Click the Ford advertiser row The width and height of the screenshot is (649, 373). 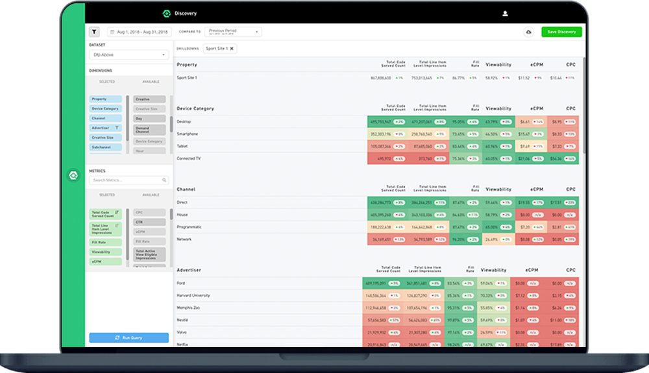[377, 283]
